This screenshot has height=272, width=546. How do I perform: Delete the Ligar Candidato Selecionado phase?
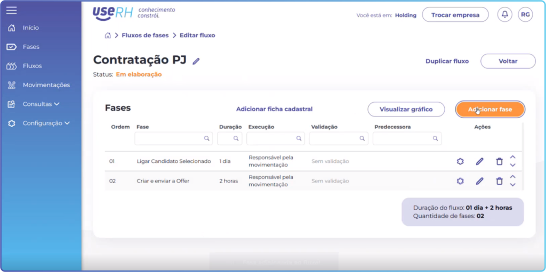[x=499, y=161]
